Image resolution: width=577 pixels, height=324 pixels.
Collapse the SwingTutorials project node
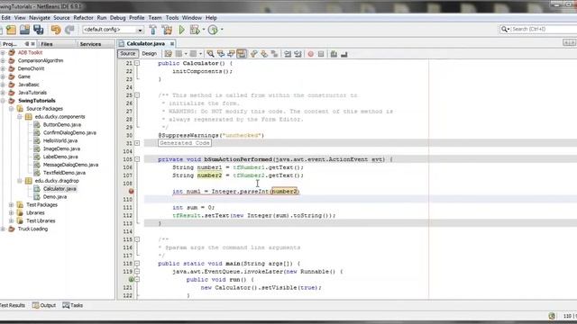pos(3,101)
